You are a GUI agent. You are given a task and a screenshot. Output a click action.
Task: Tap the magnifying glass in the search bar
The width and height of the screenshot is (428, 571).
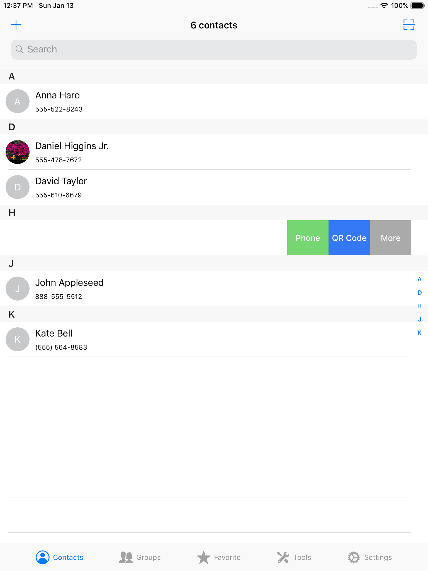pyautogui.click(x=20, y=49)
